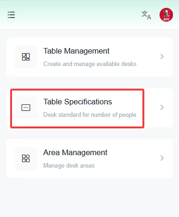Open the Area Management title
The width and height of the screenshot is (179, 217).
click(x=75, y=153)
